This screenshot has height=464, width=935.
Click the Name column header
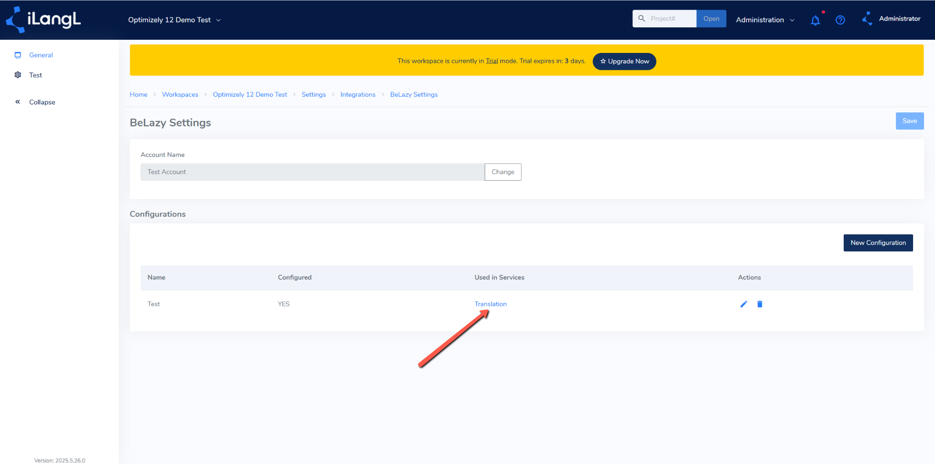tap(156, 277)
